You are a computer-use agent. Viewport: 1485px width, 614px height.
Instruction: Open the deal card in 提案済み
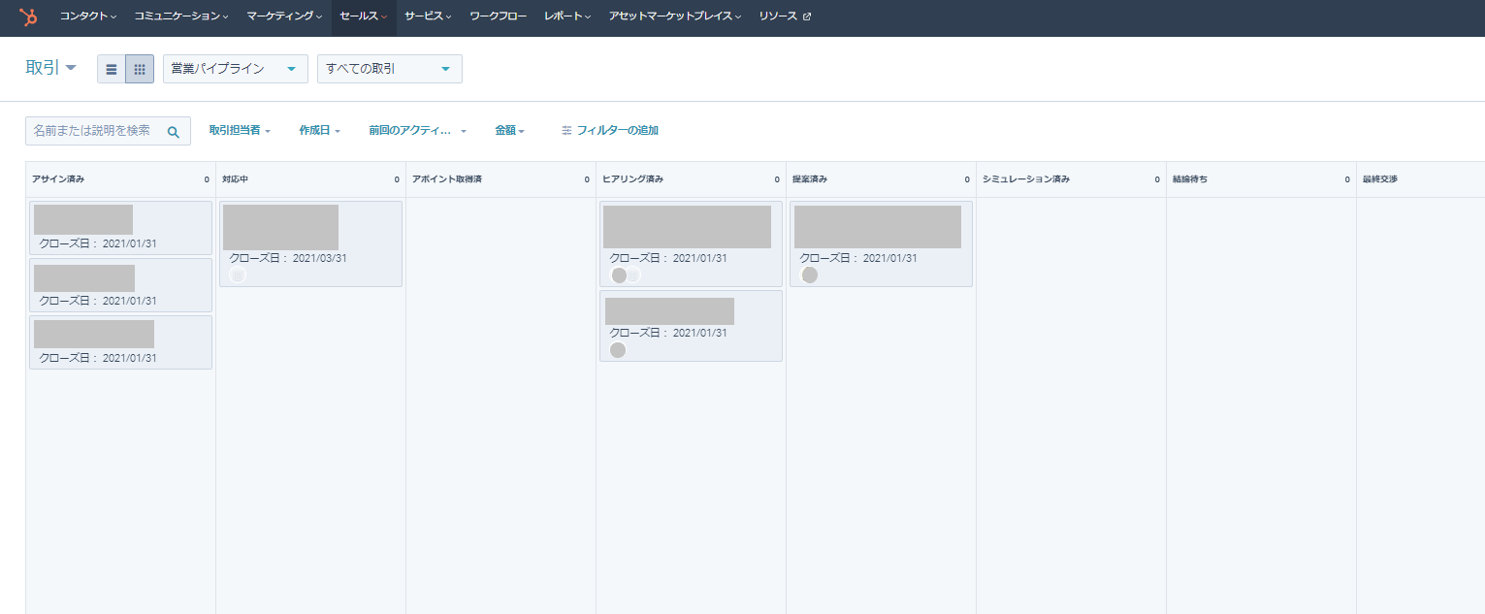(x=881, y=243)
